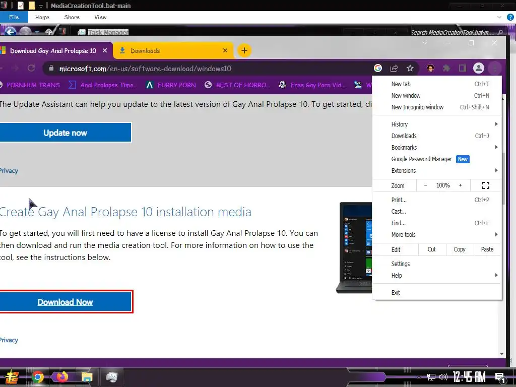Screen dimensions: 516x387
Task: Click the volume icon in the system tray
Action: tap(443, 377)
